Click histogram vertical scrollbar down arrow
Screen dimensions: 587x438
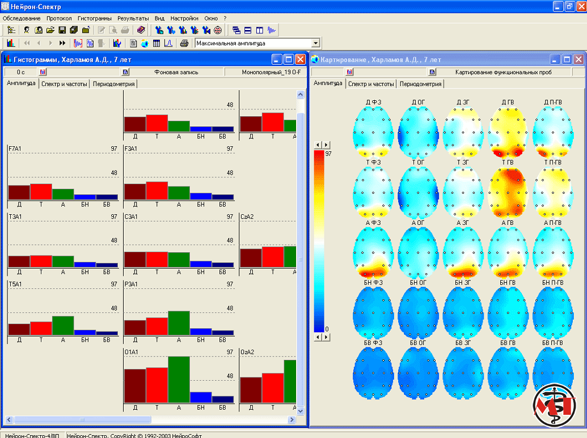[300, 411]
